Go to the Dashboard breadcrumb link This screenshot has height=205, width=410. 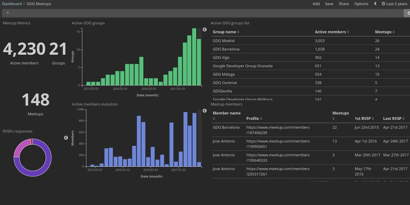(12, 4)
